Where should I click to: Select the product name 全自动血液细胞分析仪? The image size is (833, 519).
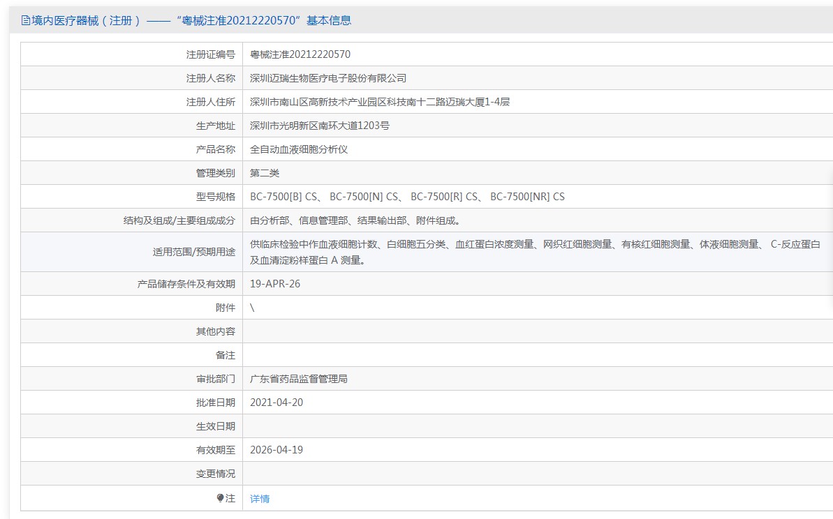click(299, 149)
